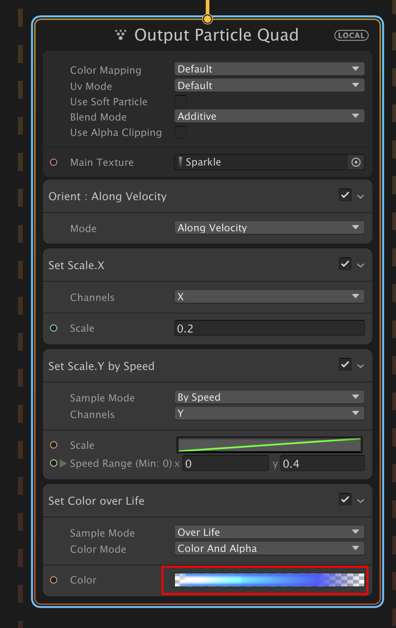Viewport: 396px width, 628px height.
Task: Click the particle icon beside Output Particle Quad
Action: [x=120, y=35]
